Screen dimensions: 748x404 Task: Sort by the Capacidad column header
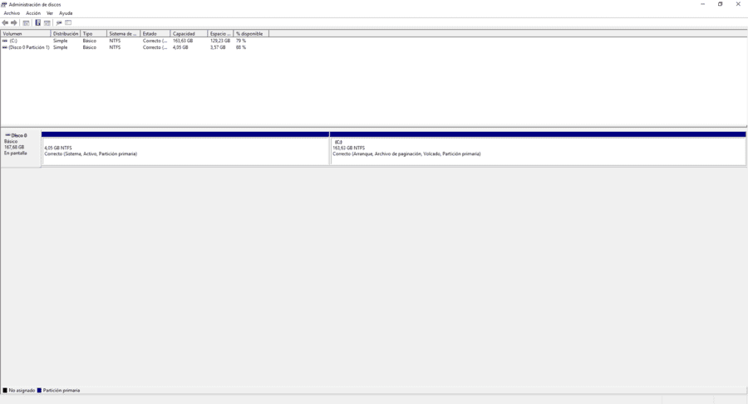point(189,34)
